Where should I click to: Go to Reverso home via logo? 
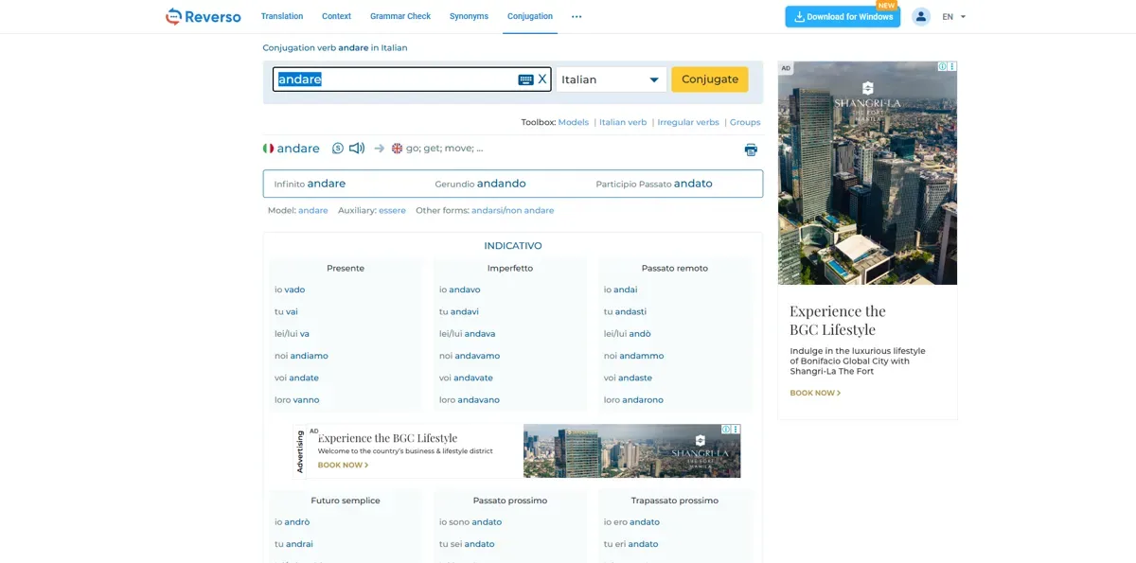tap(203, 16)
